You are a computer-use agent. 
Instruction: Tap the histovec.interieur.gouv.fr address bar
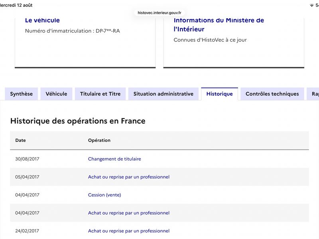coord(159,13)
